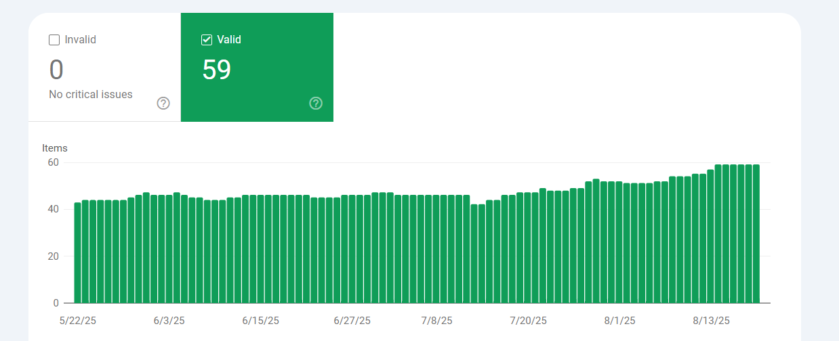Screen dimensions: 839x341
Task: Uncheck the Valid checkbox
Action: click(x=207, y=41)
